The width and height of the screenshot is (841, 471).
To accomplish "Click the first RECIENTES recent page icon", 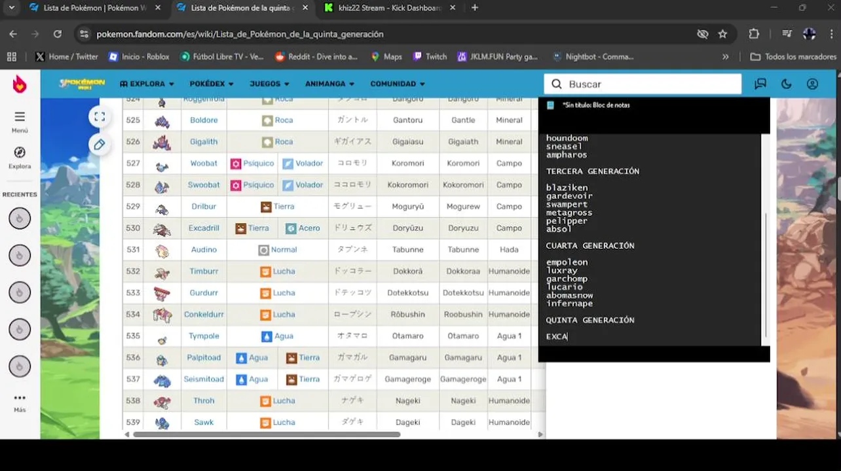I will click(x=20, y=218).
